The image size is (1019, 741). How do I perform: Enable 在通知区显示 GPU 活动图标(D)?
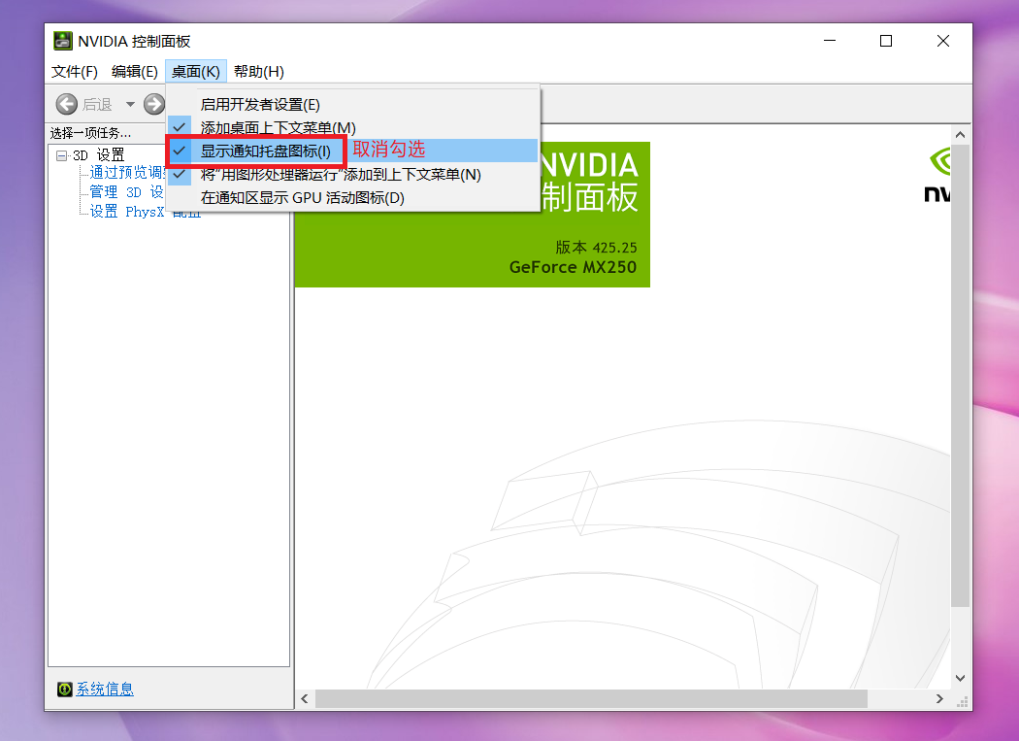[x=302, y=198]
